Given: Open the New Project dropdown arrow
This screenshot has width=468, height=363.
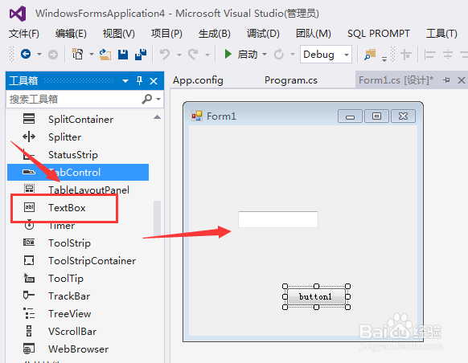Looking at the screenshot, I should pos(92,55).
